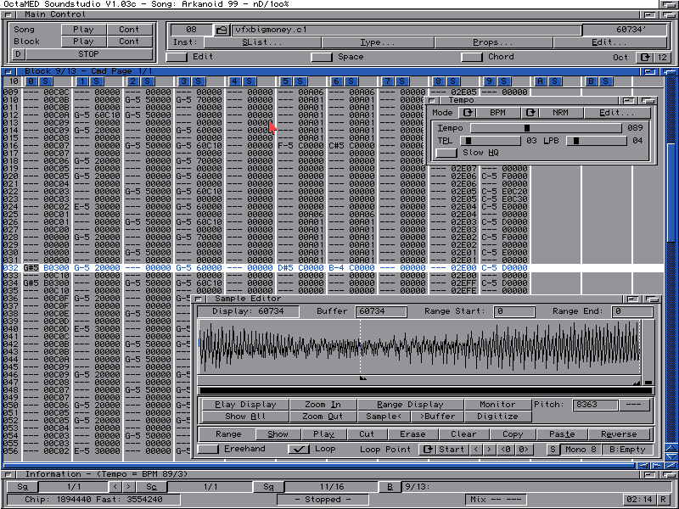Click the instrument load folder icon

click(222, 30)
